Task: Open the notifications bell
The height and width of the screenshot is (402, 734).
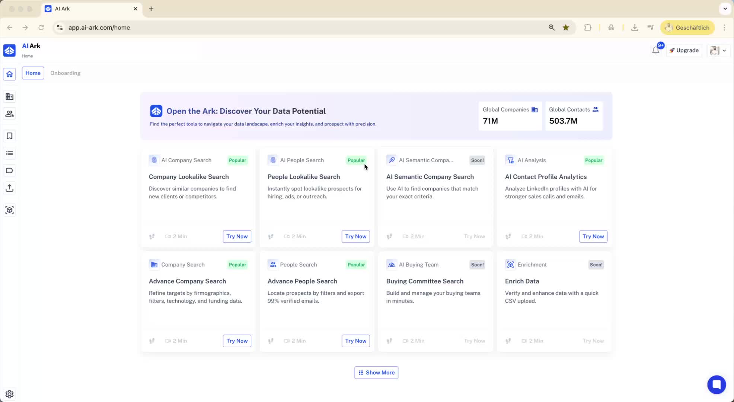Action: 655,51
